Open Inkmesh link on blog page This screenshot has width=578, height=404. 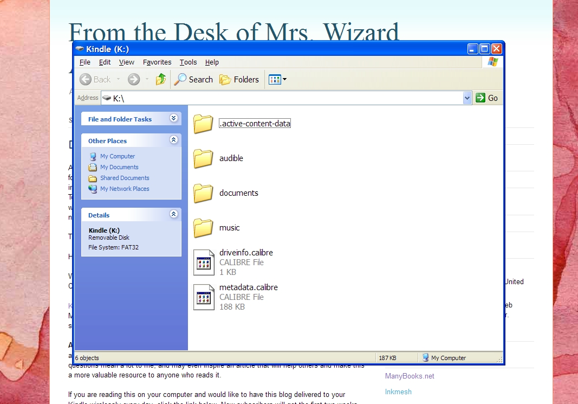coord(398,392)
